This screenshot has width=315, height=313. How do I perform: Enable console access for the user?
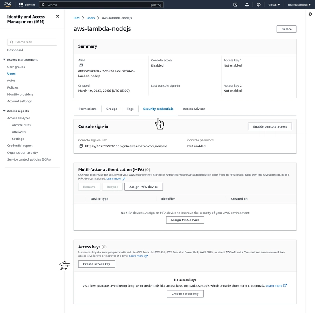(270, 126)
